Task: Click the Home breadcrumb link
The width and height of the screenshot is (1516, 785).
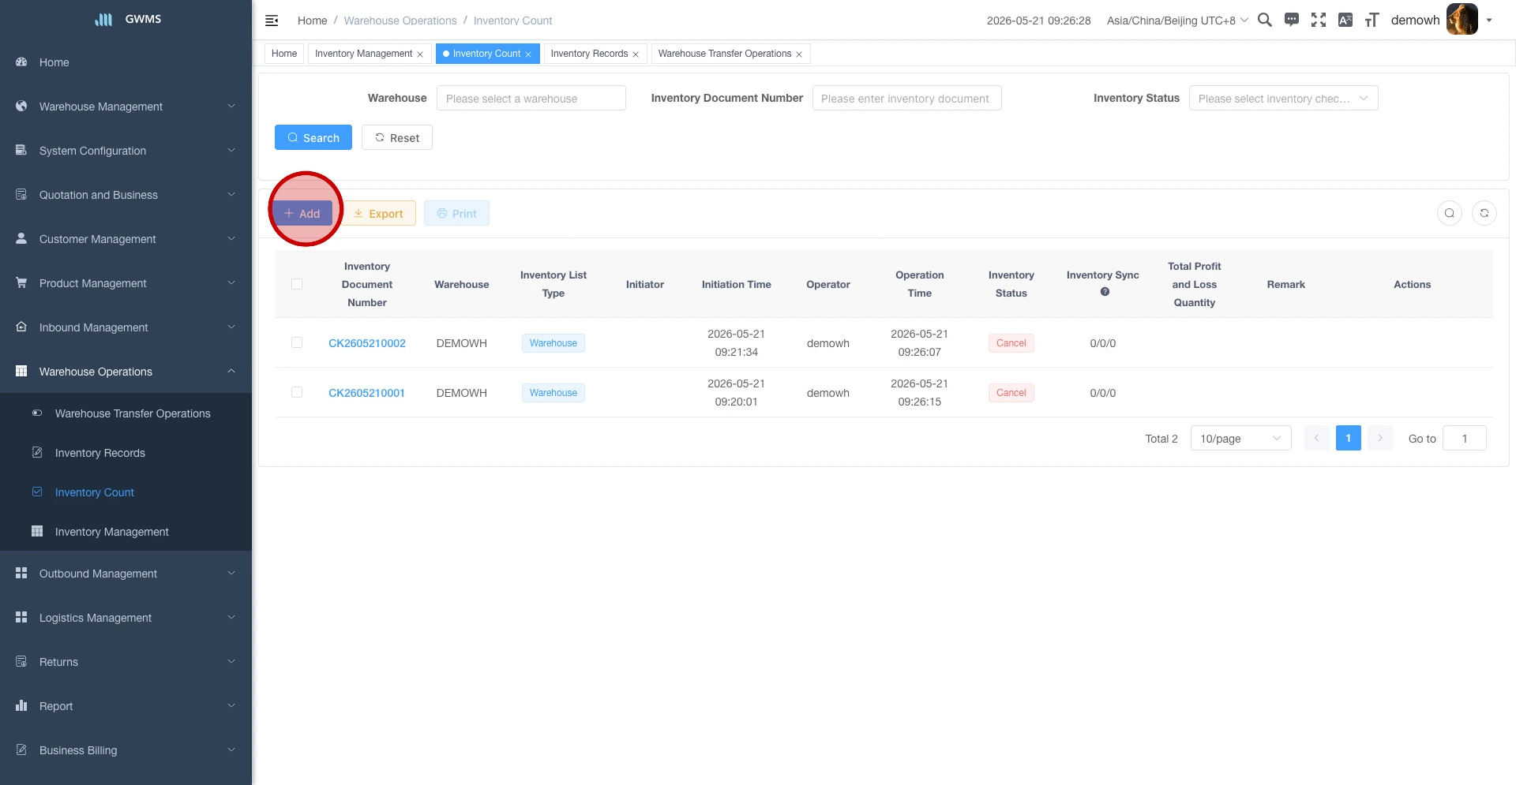Action: (x=312, y=21)
